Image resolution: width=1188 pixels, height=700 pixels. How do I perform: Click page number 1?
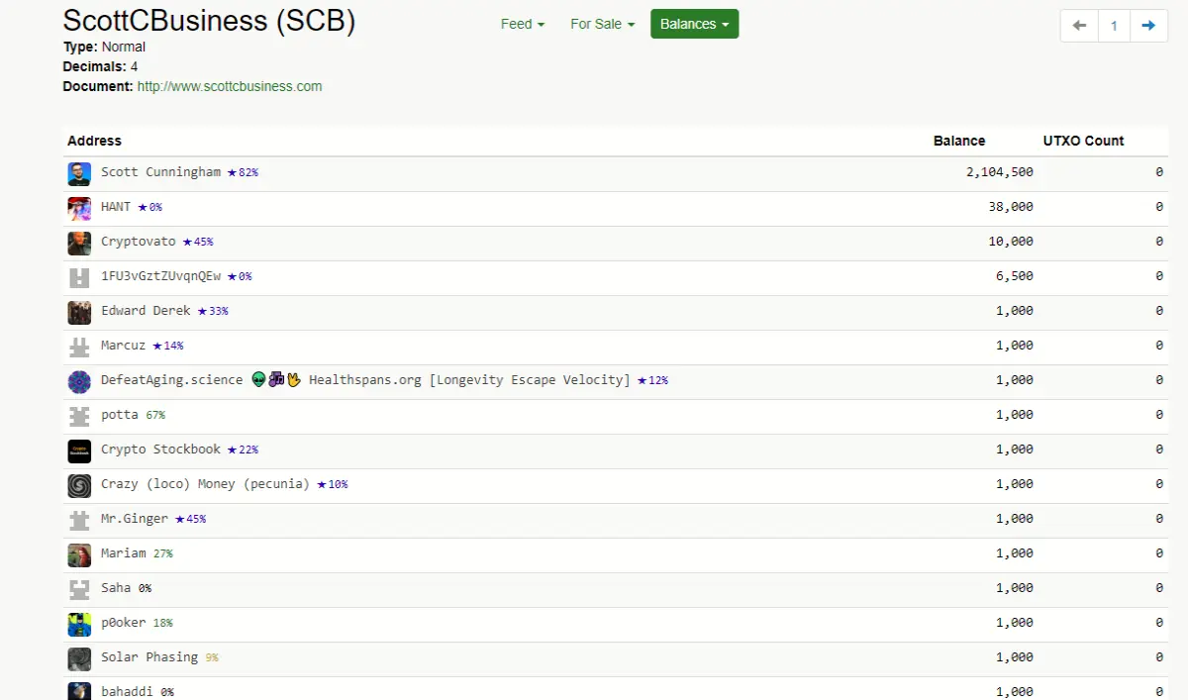1114,26
